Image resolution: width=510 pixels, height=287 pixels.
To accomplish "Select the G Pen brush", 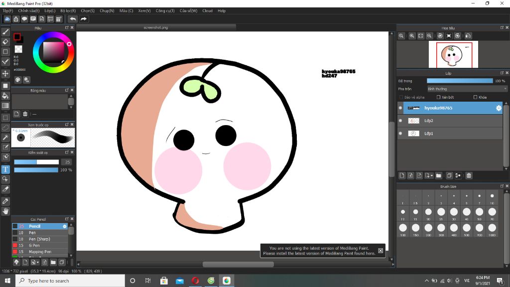I will pos(34,245).
